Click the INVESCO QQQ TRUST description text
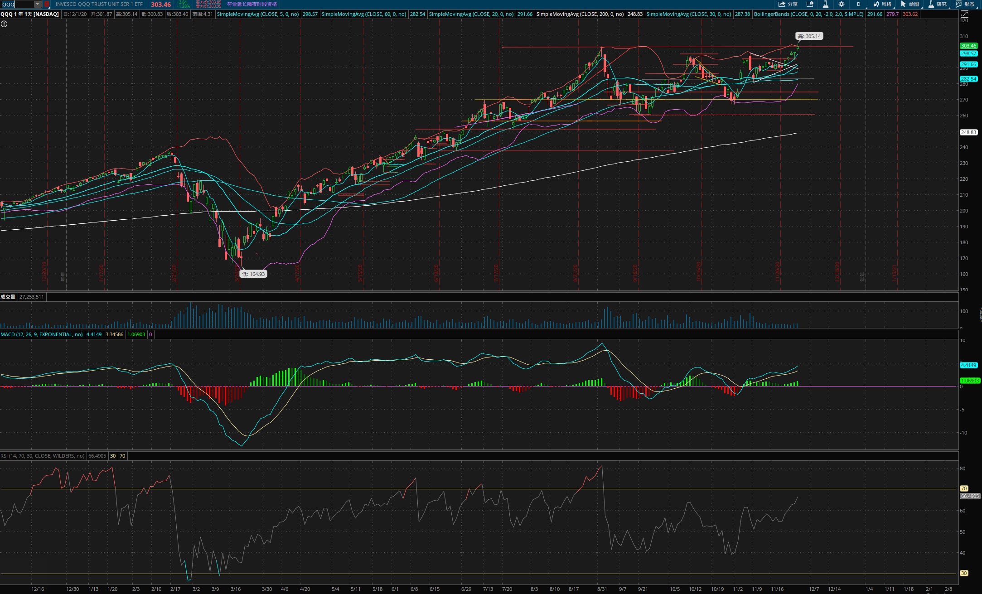The image size is (982, 594). 99,4
